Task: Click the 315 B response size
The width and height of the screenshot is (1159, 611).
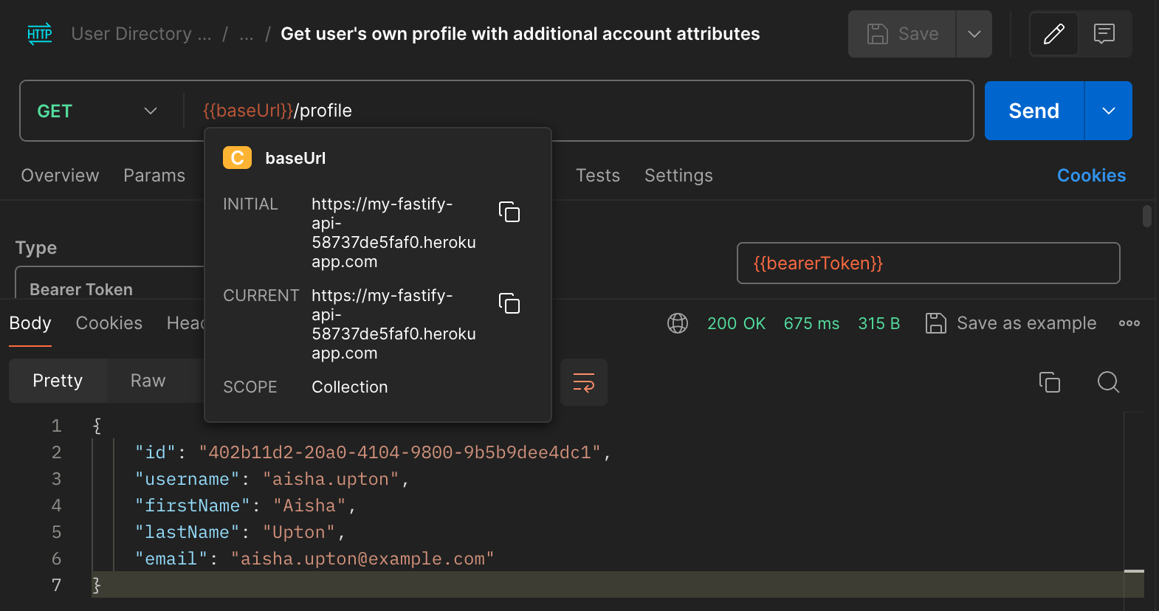Action: [x=878, y=323]
